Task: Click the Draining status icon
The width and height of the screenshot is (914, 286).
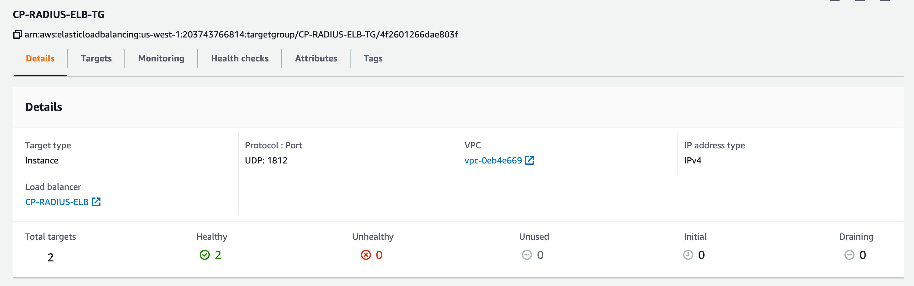Action: pyautogui.click(x=849, y=255)
